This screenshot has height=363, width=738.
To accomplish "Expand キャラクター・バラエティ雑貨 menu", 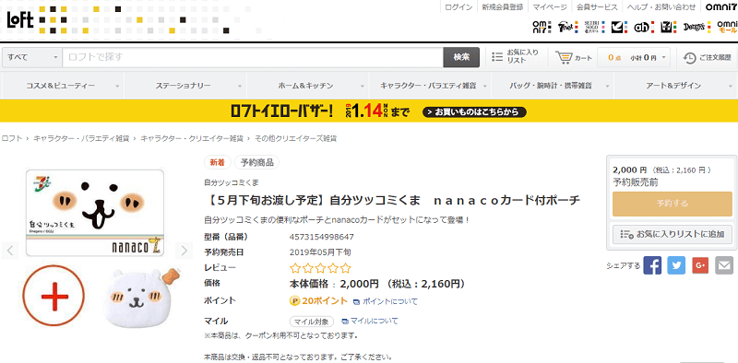I will 431,86.
